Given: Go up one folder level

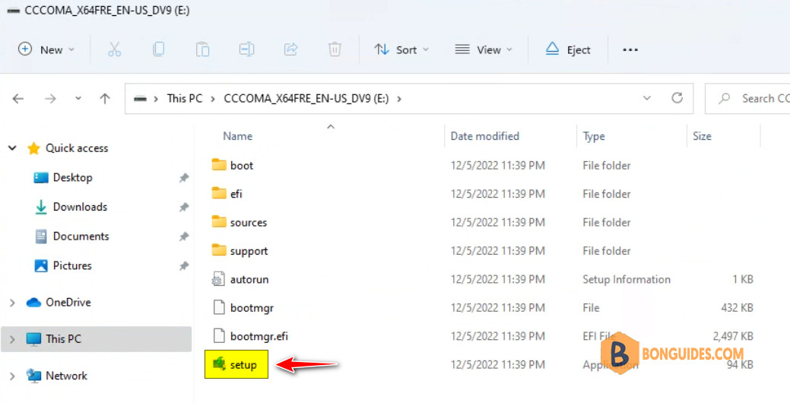Looking at the screenshot, I should [105, 99].
